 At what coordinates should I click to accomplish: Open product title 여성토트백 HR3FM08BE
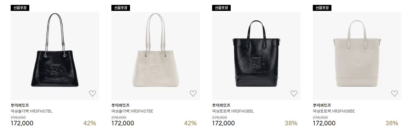pos(334,111)
